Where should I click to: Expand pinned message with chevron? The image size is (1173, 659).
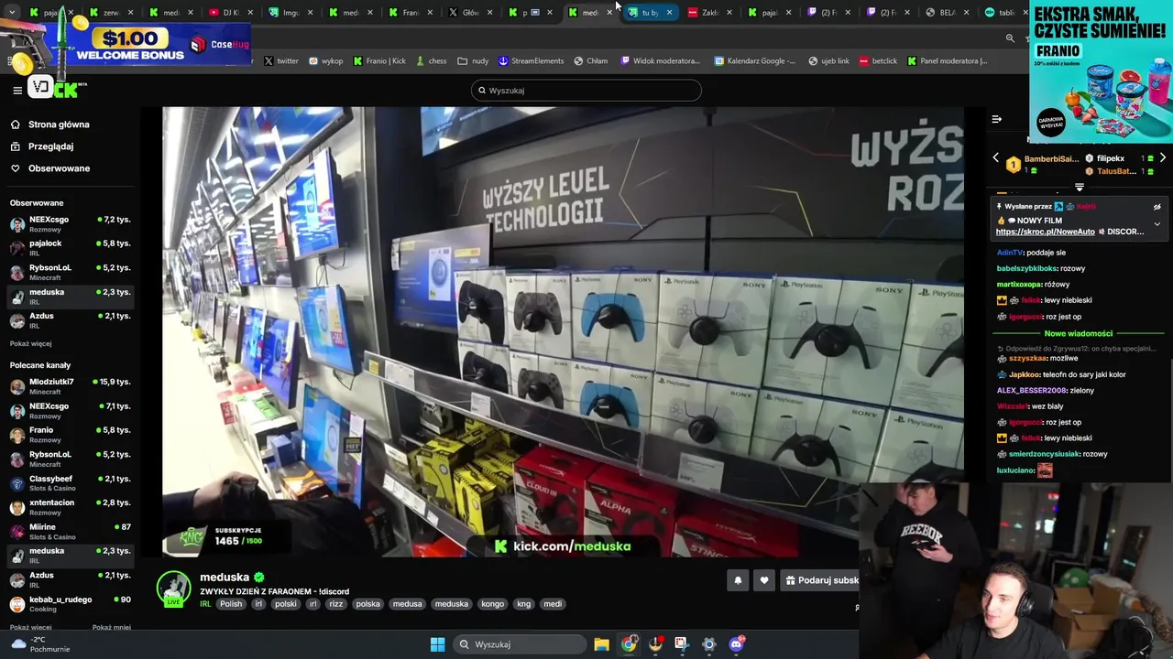(x=1157, y=224)
